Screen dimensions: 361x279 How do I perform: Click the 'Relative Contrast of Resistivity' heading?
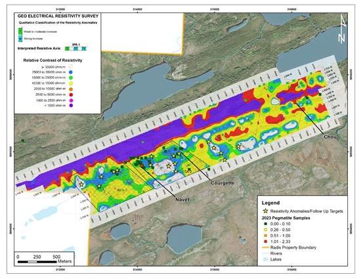click(x=53, y=60)
